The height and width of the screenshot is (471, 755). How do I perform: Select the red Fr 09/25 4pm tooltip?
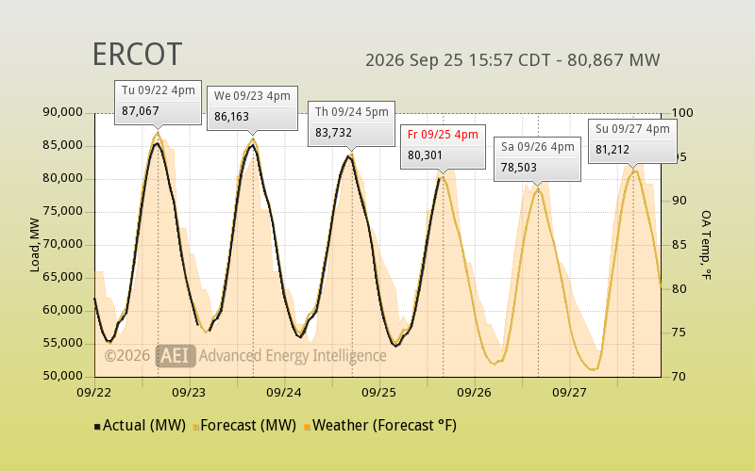click(443, 147)
